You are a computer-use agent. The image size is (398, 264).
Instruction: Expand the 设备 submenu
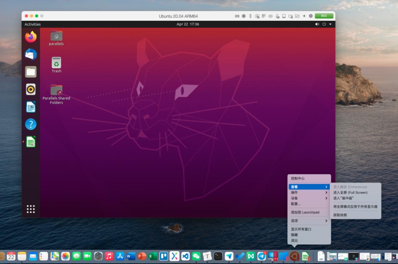pyautogui.click(x=309, y=198)
